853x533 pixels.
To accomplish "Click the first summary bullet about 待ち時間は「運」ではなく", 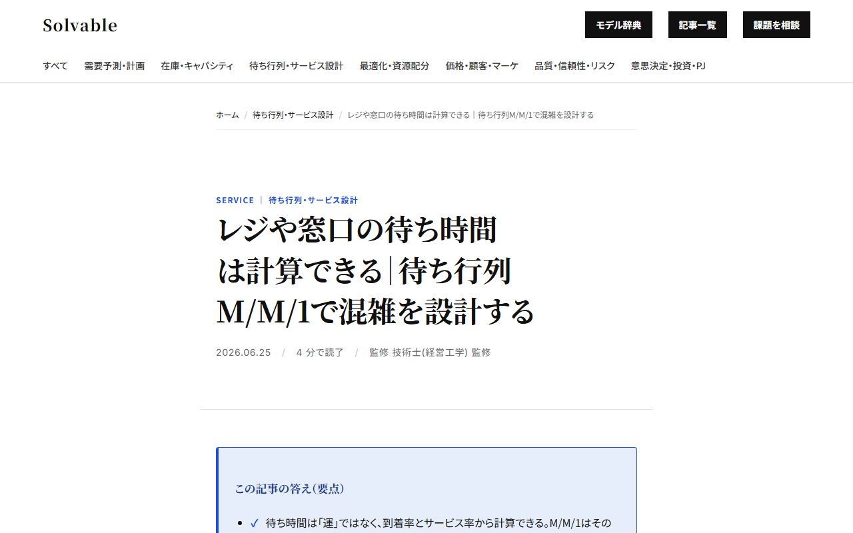I will [438, 523].
